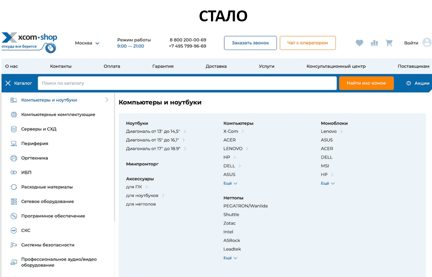Open Leadtek nettops link
Viewport: 432px width, 277px height.
tap(232, 249)
